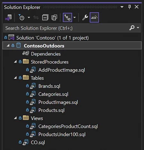Click AddProductImage.sql file icon
The width and height of the screenshot is (144, 150).
(33, 70)
